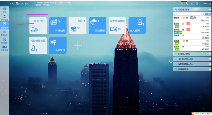Open 系统维护 gear icon in sidebar
Screen dimensions: 212x115
pos(4,41)
